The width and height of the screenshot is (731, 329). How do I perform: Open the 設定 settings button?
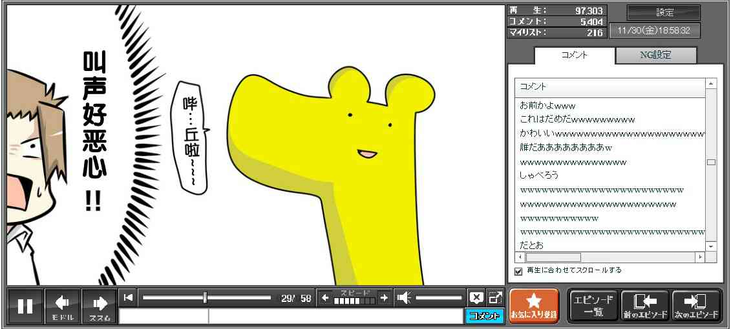[664, 13]
